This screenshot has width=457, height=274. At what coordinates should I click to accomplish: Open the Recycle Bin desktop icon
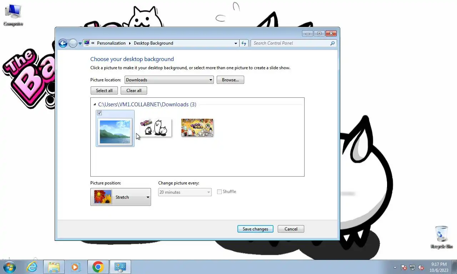(x=442, y=237)
